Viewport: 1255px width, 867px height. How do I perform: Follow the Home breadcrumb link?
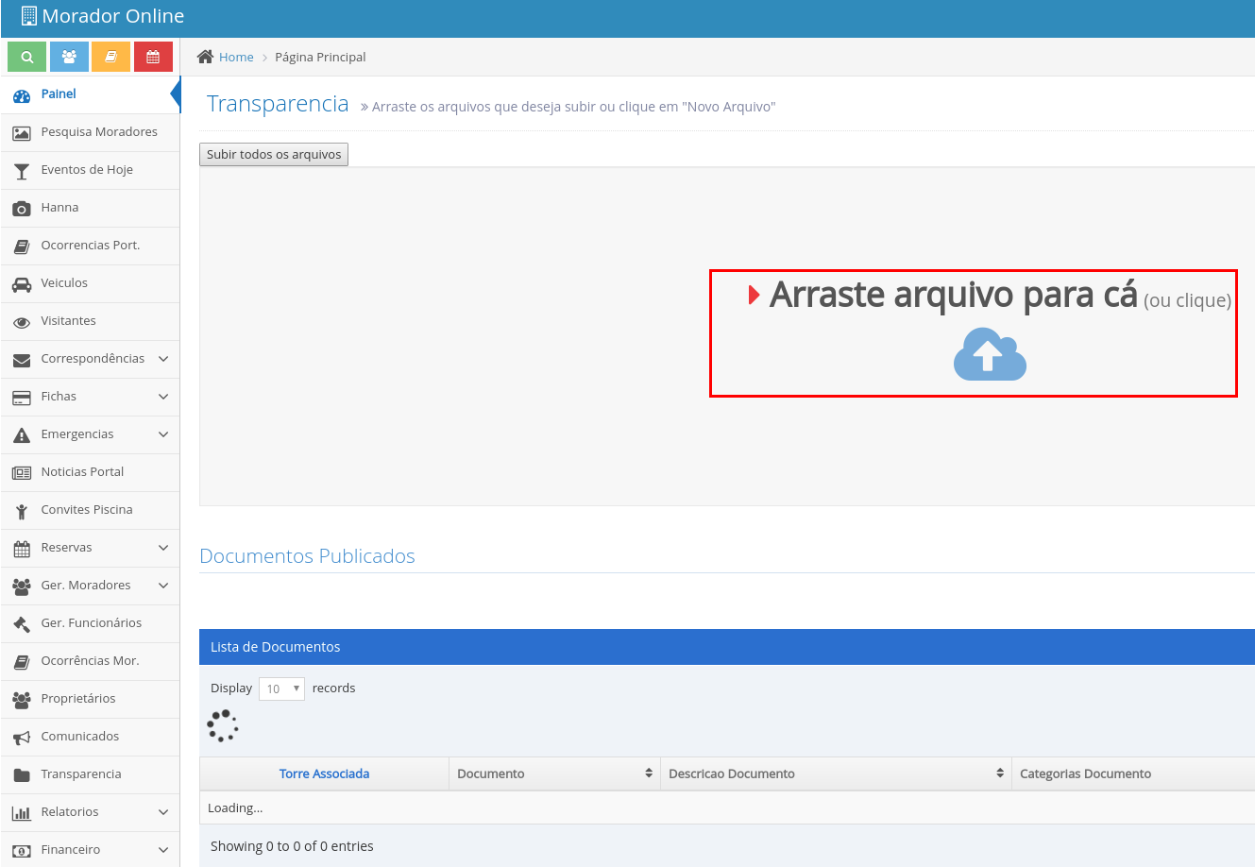235,57
